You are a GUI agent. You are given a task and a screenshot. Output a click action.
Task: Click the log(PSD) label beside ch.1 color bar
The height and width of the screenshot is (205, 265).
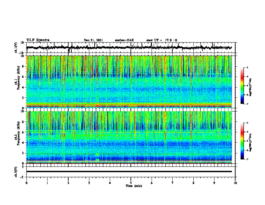tap(251, 87)
